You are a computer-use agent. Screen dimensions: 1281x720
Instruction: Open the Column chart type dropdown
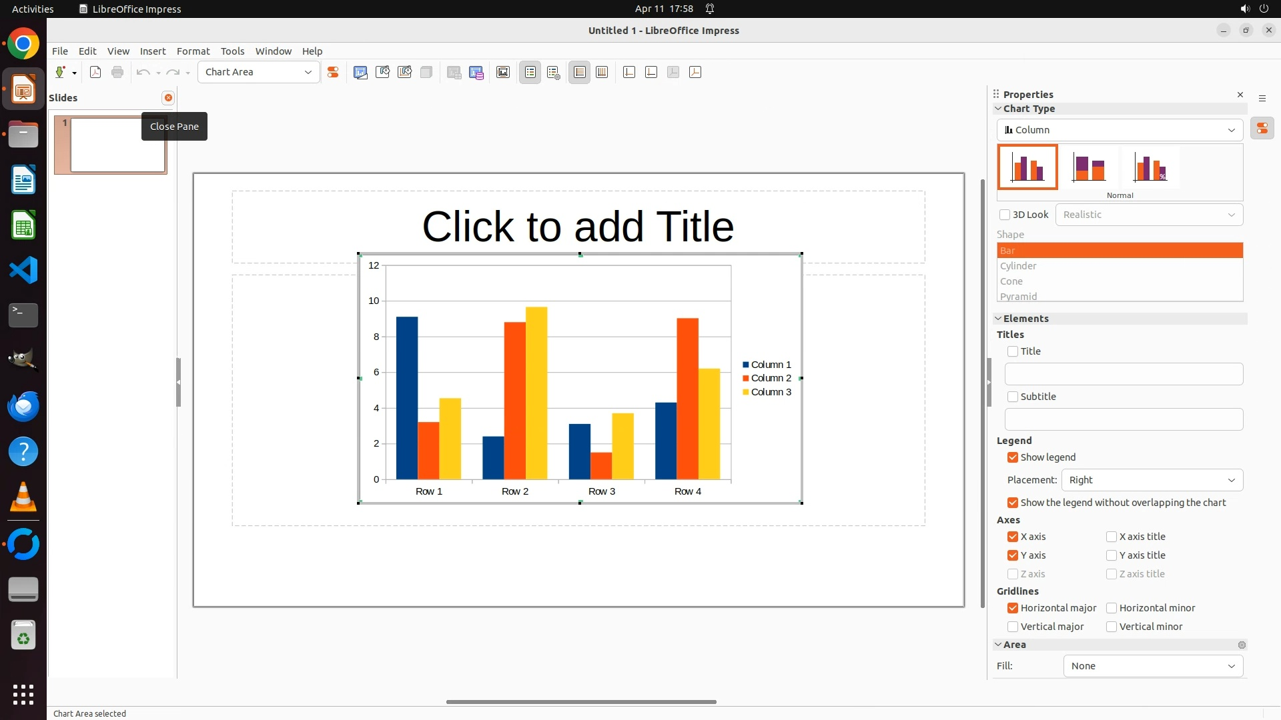(x=1120, y=130)
